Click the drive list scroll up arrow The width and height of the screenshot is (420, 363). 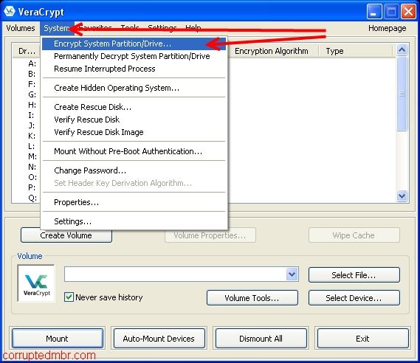402,49
